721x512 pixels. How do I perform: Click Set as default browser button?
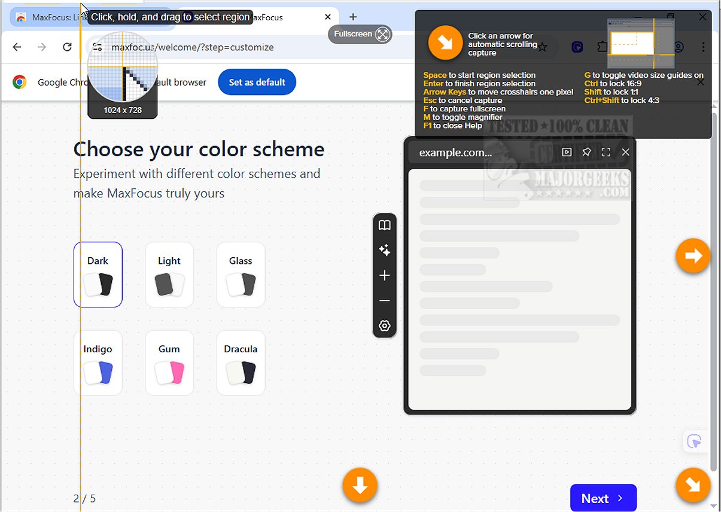click(257, 82)
